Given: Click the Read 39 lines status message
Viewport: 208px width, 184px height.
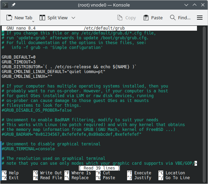Looking at the screenshot, I should point(99,168).
